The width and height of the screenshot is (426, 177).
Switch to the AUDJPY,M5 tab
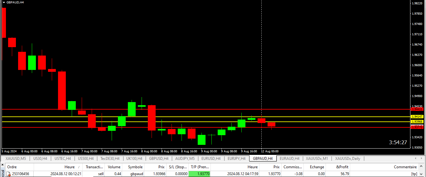coord(185,159)
